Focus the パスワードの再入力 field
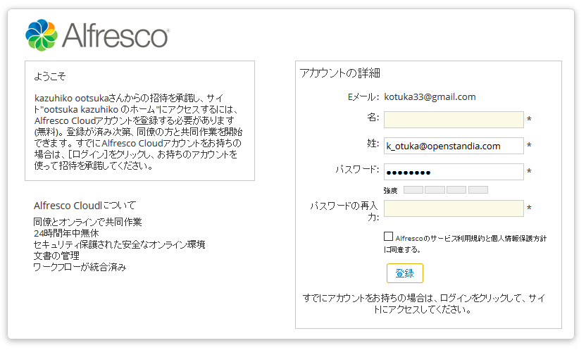 click(x=454, y=208)
